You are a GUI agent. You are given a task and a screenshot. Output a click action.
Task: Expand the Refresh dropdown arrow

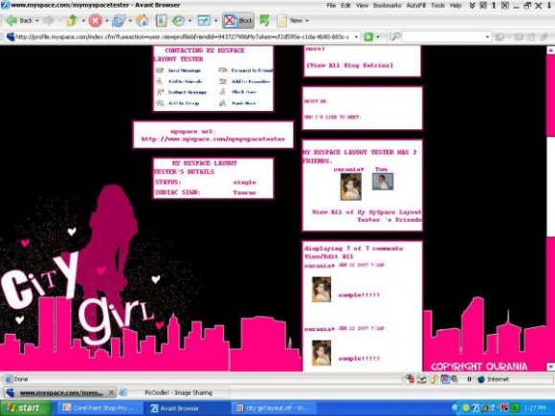coord(130,21)
